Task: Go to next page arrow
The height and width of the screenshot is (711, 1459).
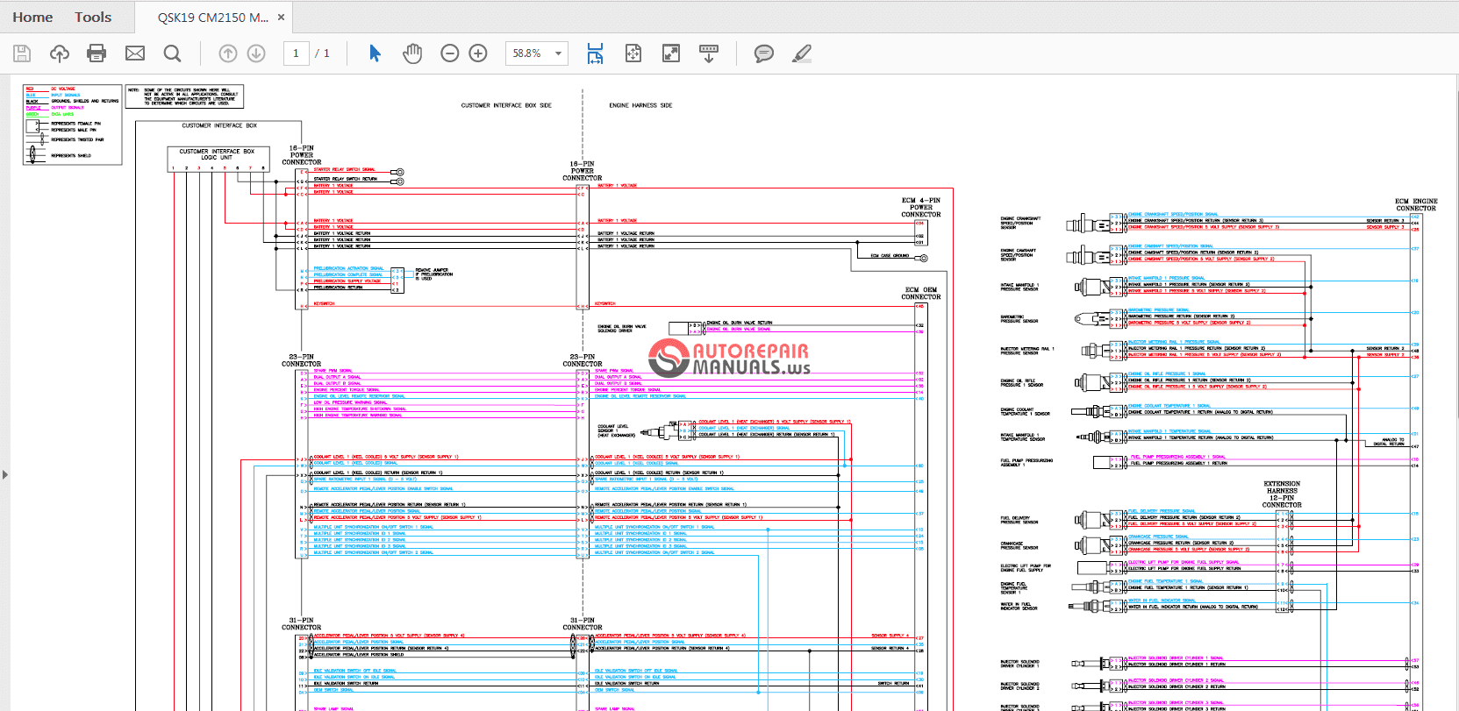Action: click(256, 53)
